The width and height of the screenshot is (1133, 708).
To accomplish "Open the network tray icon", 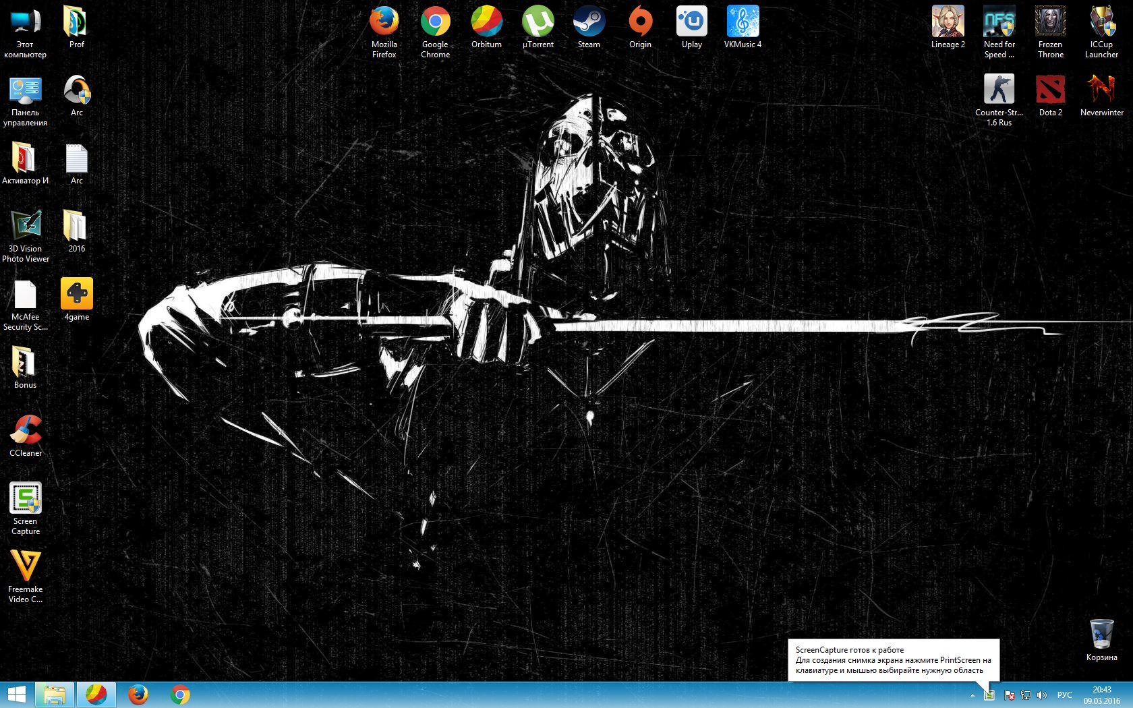I will 1026,695.
